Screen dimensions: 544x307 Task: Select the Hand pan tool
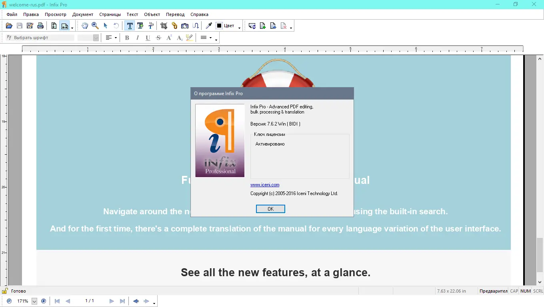click(85, 26)
